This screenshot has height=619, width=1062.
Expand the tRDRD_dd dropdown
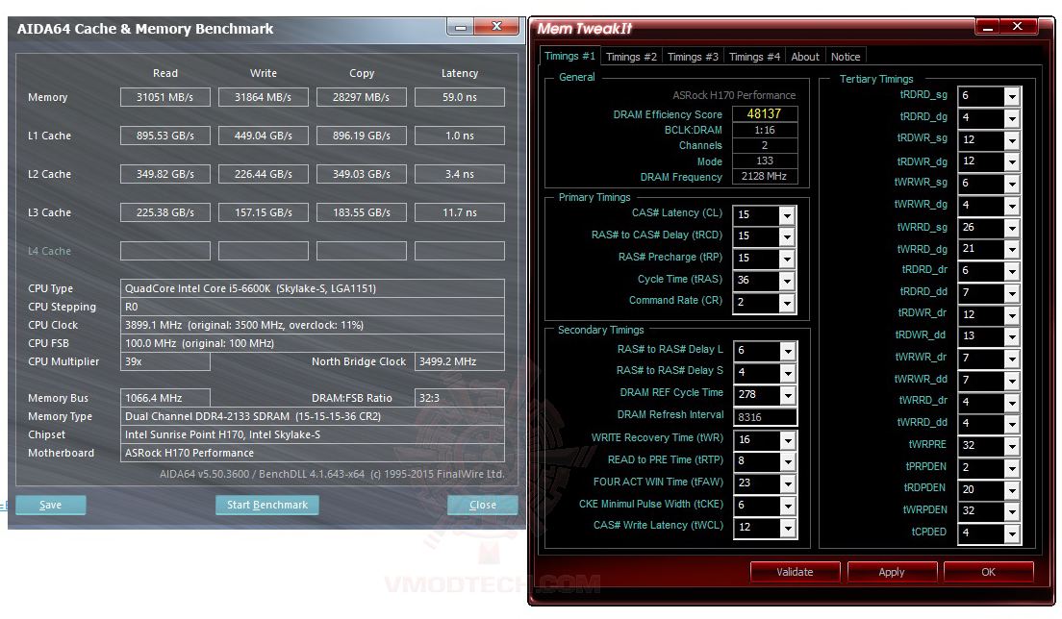(1012, 294)
